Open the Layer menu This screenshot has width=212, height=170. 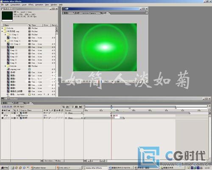tap(24, 5)
